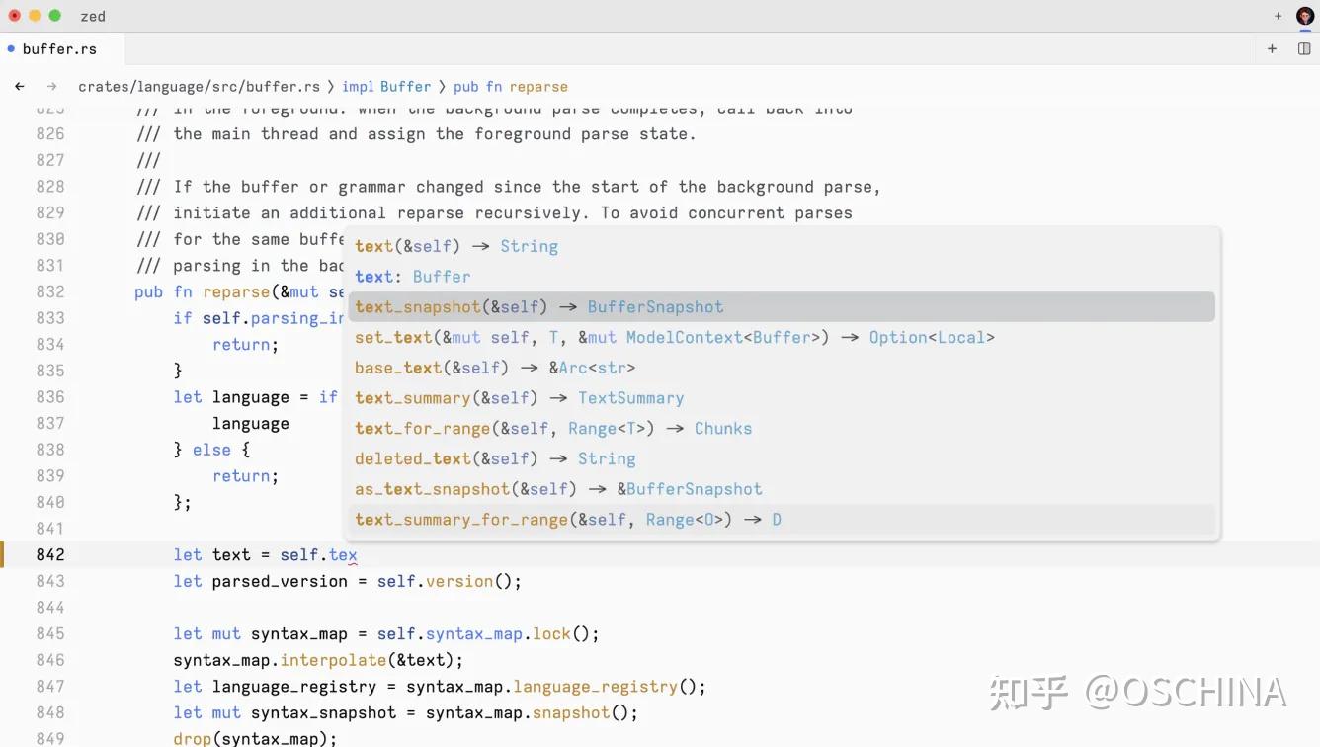Accept the text_snapshot completion suggestion
Image resolution: width=1320 pixels, height=747 pixels.
point(782,307)
